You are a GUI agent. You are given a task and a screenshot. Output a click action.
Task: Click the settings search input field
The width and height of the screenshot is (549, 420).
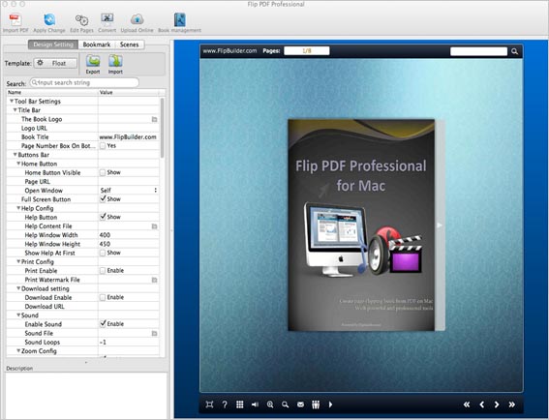[84, 83]
